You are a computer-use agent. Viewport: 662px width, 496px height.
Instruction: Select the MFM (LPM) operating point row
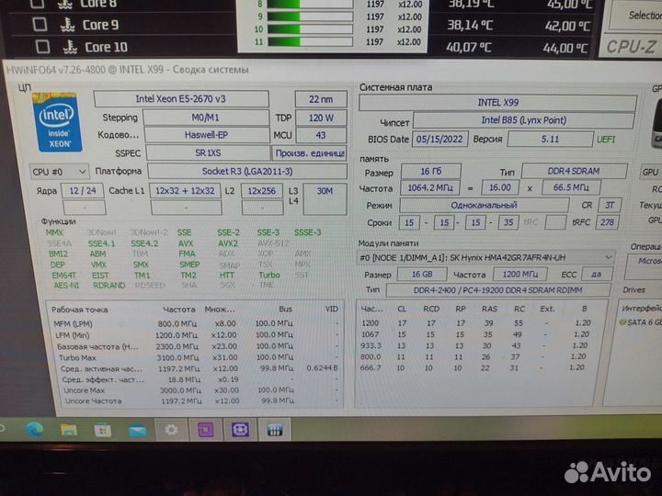[195, 323]
